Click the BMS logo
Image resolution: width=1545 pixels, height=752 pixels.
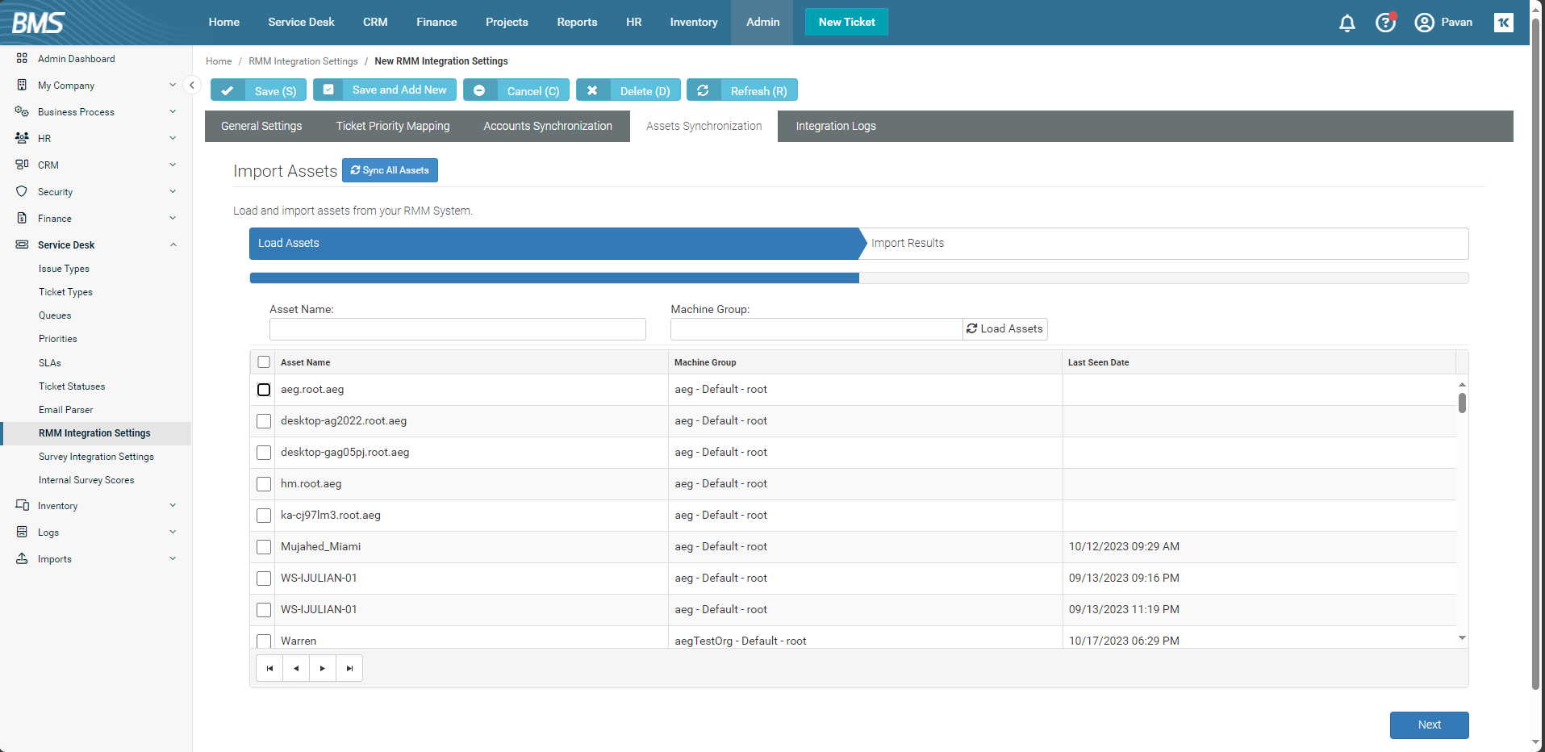pos(38,23)
